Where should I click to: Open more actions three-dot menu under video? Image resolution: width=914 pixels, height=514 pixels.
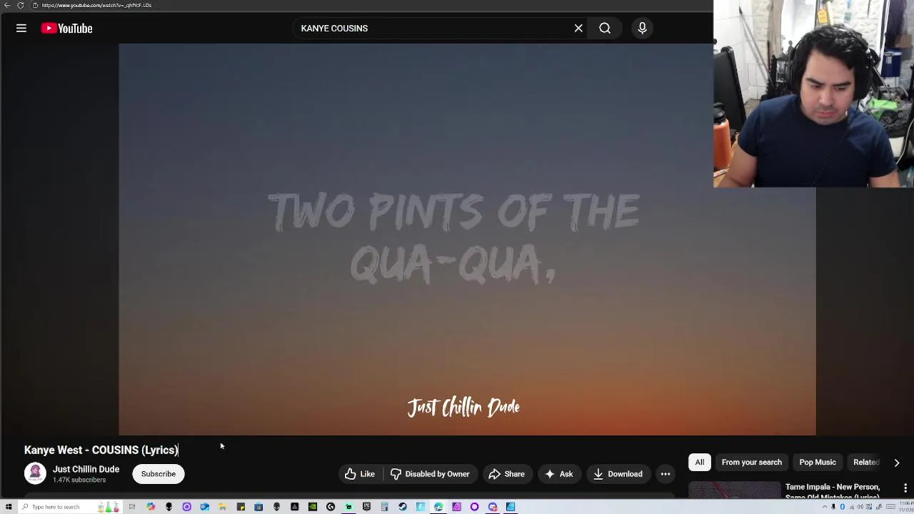coord(666,474)
